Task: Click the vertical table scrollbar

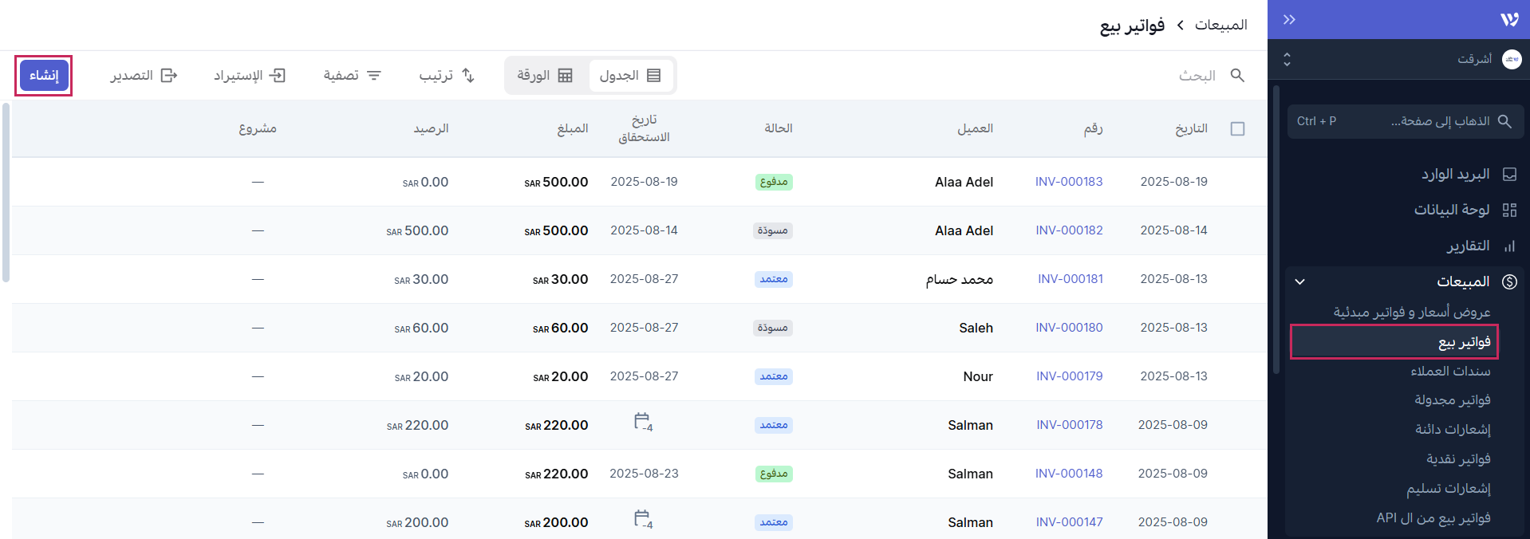Action: pyautogui.click(x=6, y=191)
